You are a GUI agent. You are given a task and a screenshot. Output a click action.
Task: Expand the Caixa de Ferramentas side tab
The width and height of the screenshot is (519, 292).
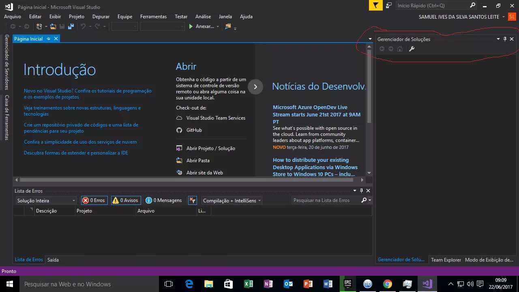tap(6, 117)
